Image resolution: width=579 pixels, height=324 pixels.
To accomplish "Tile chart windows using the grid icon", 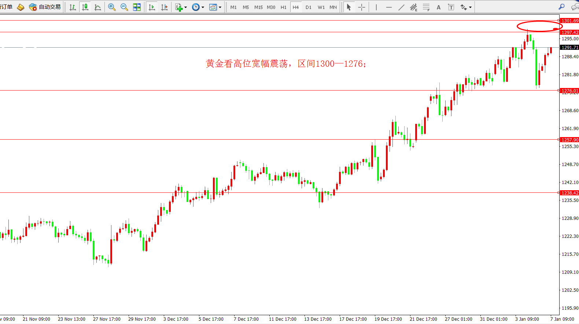I will click(137, 7).
